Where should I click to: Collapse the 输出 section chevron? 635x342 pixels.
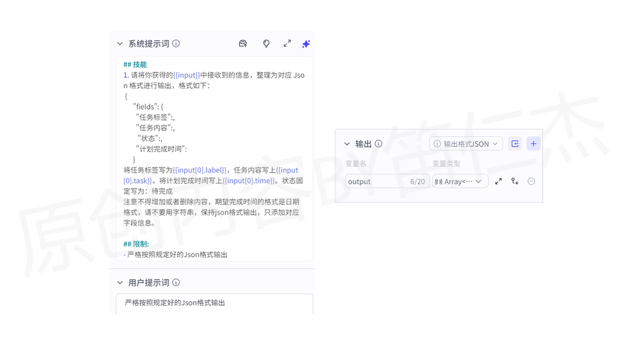coord(347,144)
